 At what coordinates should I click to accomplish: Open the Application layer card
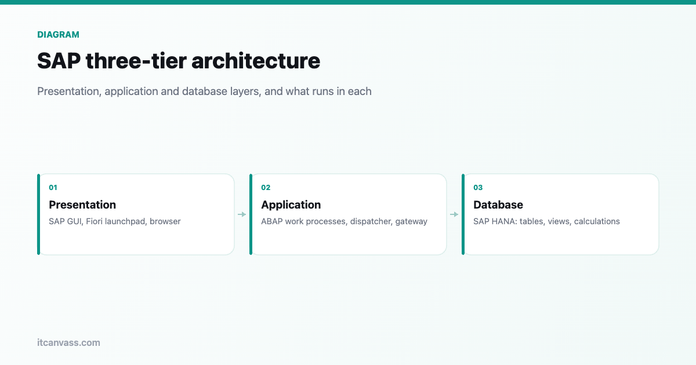348,214
